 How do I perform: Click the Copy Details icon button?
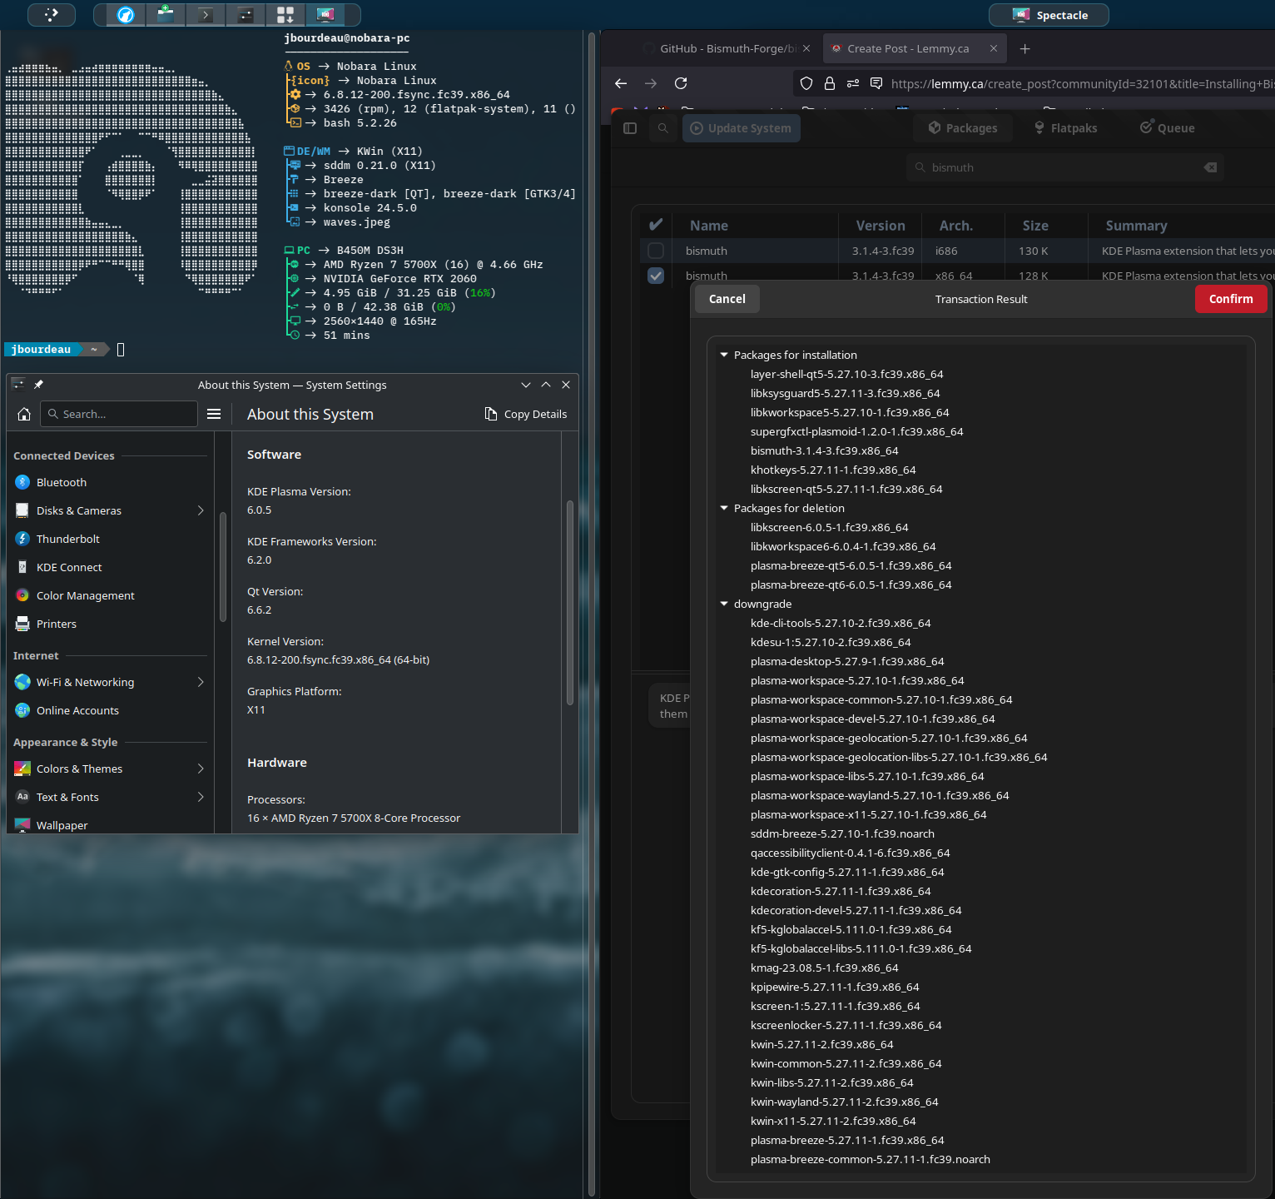pyautogui.click(x=526, y=414)
